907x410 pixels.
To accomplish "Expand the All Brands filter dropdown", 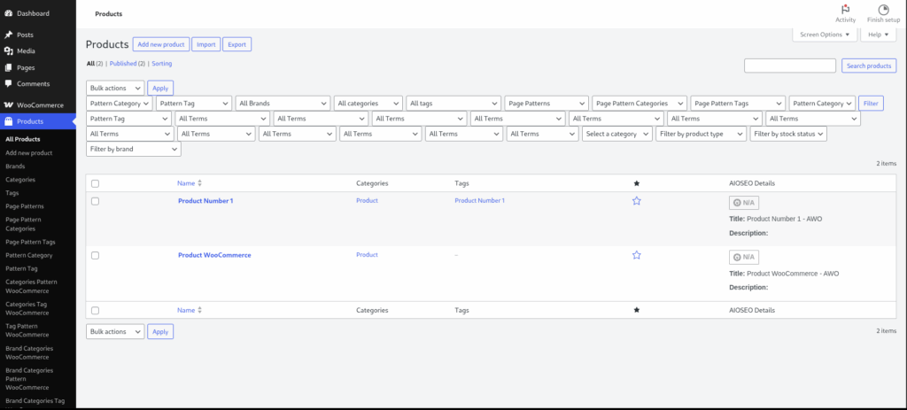I will (283, 104).
